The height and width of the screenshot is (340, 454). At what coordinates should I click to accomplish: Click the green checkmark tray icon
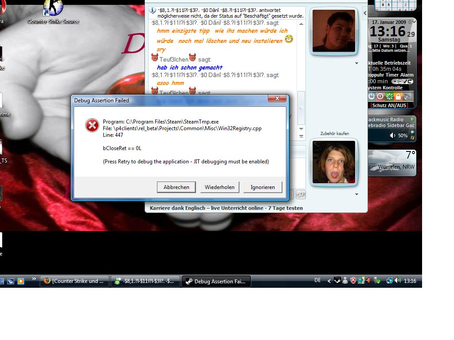(377, 280)
